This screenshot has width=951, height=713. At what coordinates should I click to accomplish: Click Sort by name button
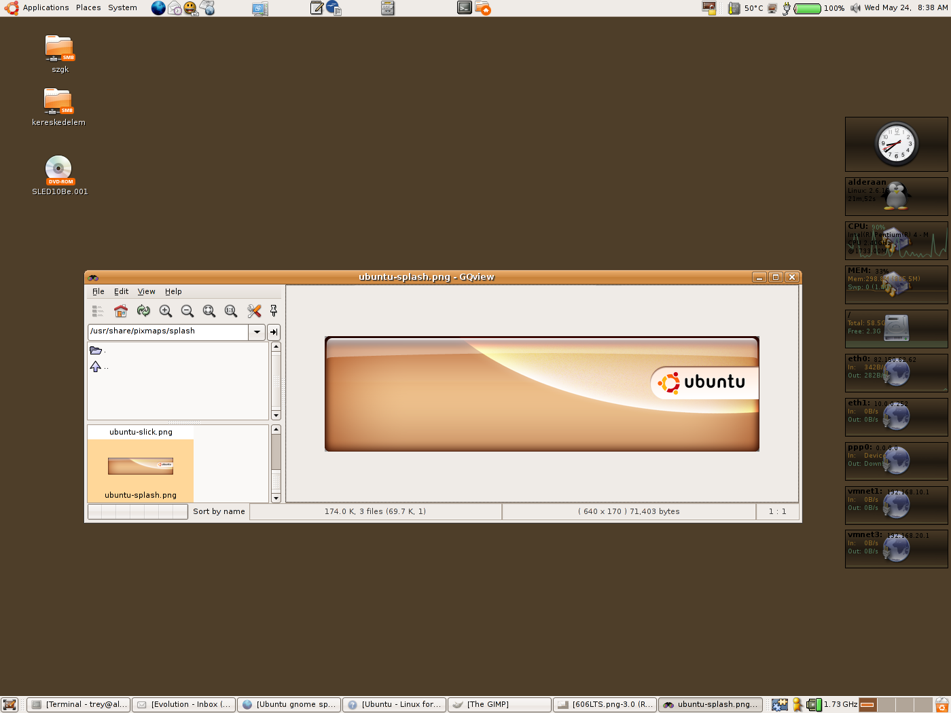pyautogui.click(x=219, y=511)
